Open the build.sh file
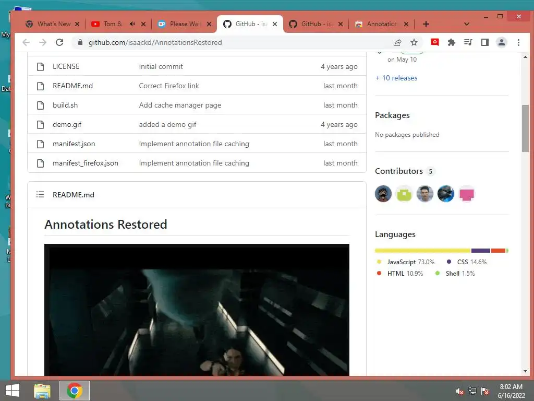The image size is (534, 401). [x=65, y=105]
